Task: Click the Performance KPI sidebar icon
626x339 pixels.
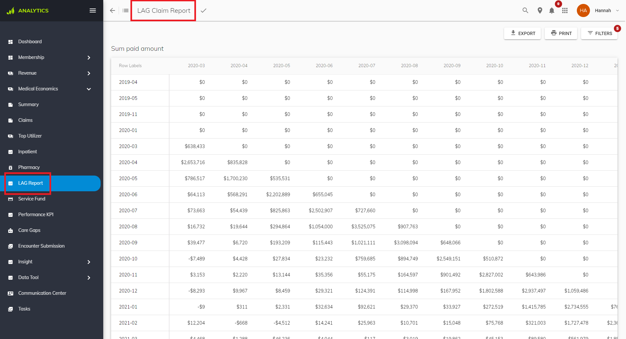Action: [10, 215]
